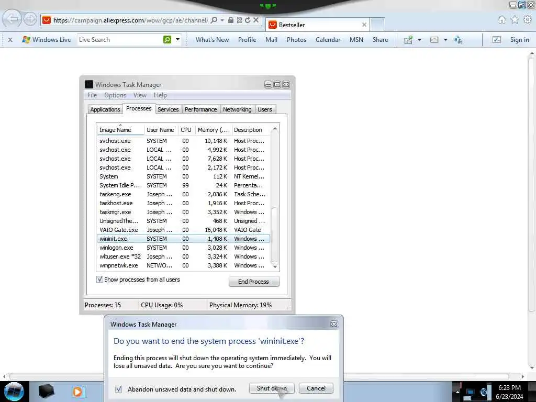The image size is (536, 402).
Task: Click the Windows Live logo
Action: 47,40
